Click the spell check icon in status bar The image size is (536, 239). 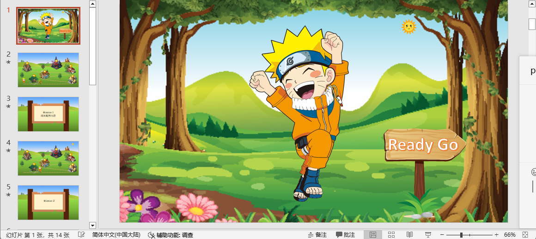[x=81, y=235]
